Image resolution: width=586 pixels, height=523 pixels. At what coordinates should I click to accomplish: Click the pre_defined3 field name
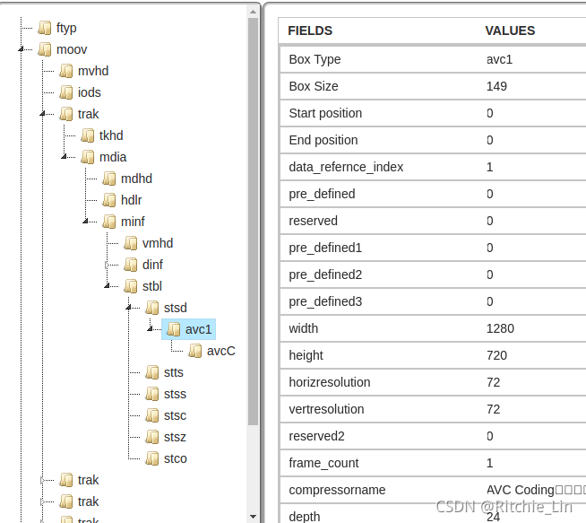pyautogui.click(x=325, y=301)
